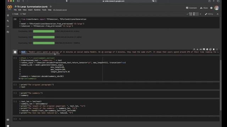The image size is (227, 127).
Task: Click the executed cell indicator [3]
Action: click(15, 19)
